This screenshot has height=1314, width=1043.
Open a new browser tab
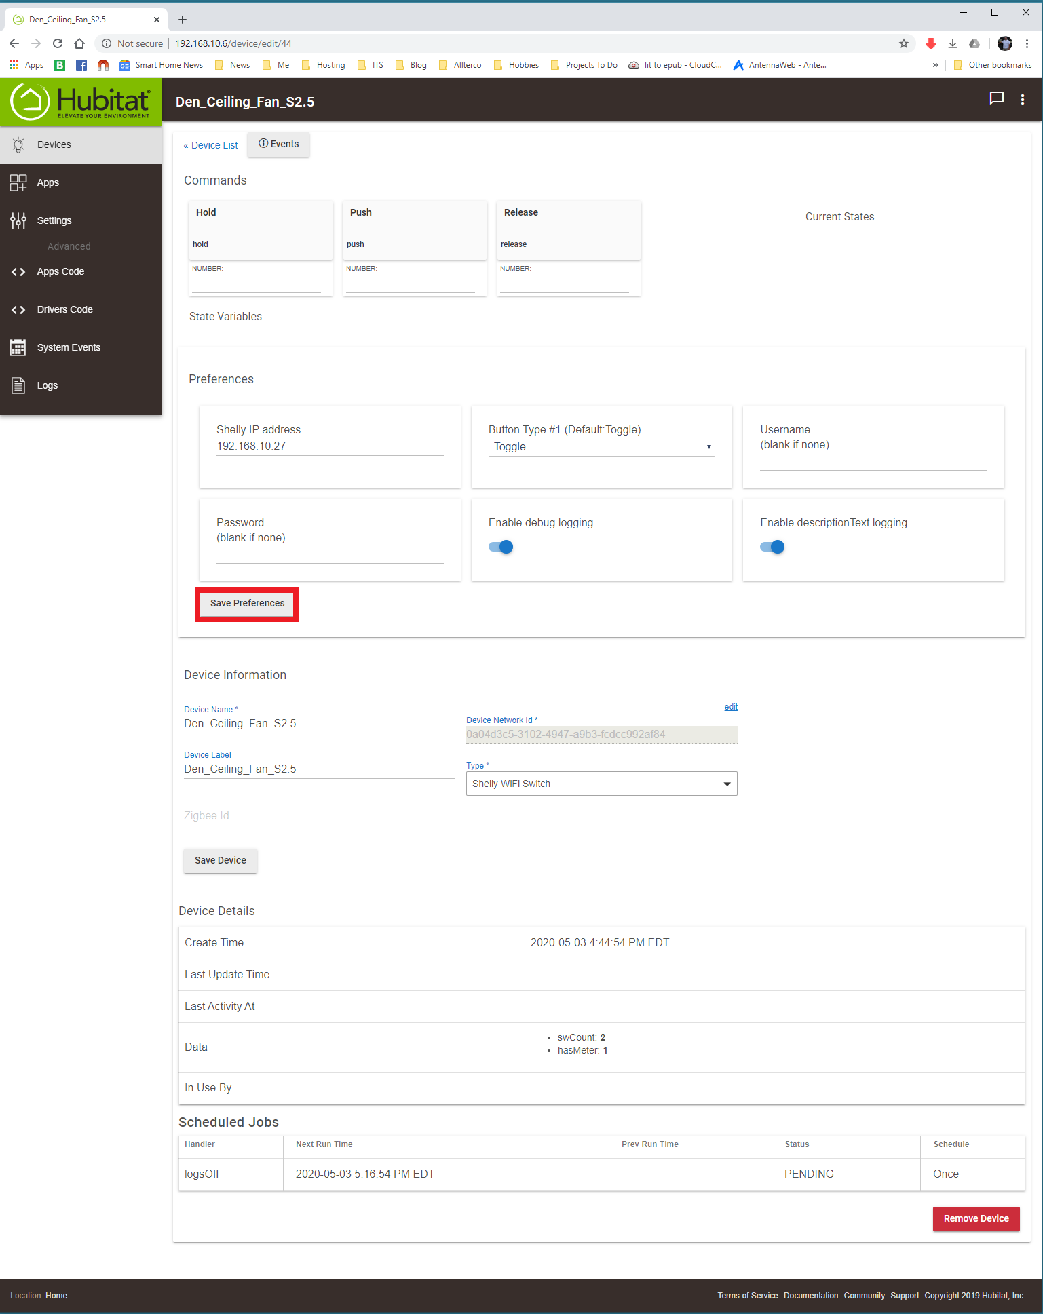183,20
